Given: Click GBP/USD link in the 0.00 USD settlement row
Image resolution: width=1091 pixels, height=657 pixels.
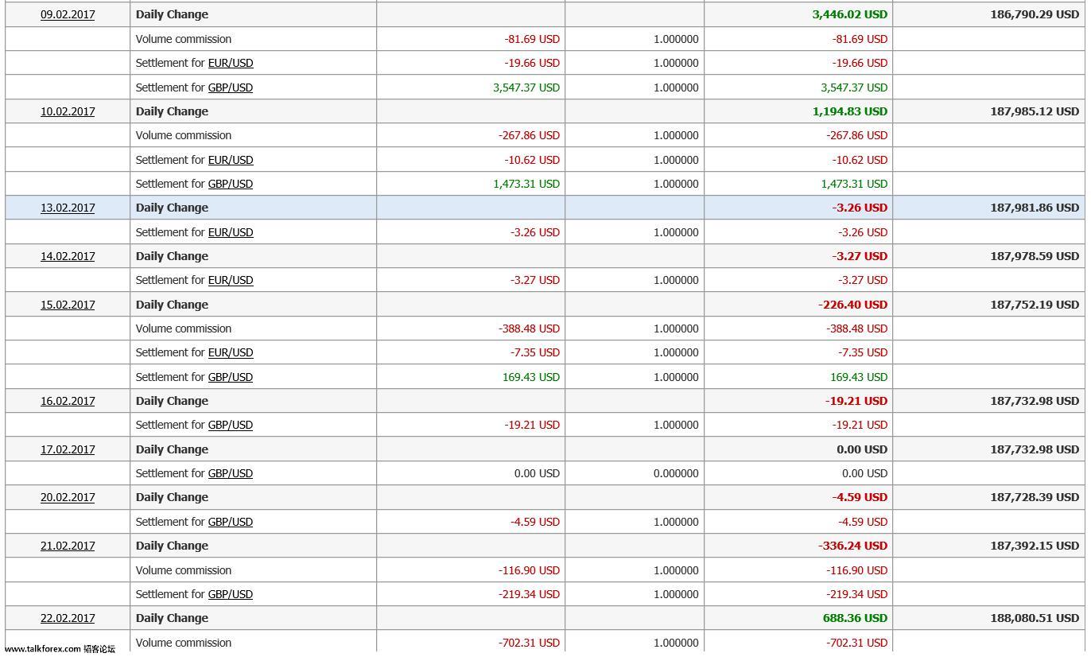Looking at the screenshot, I should click(x=231, y=473).
